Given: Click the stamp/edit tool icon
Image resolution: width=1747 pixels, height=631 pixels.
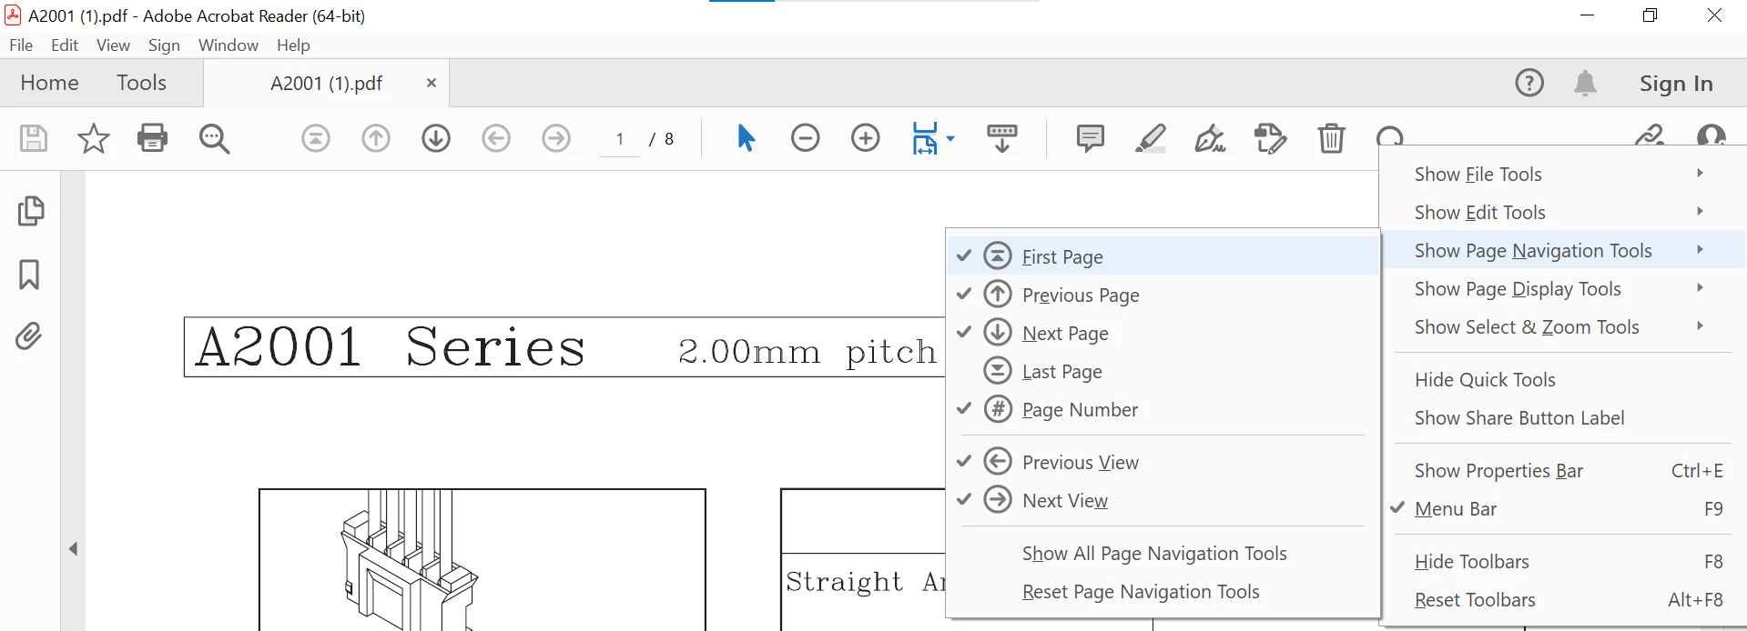Looking at the screenshot, I should (1270, 138).
